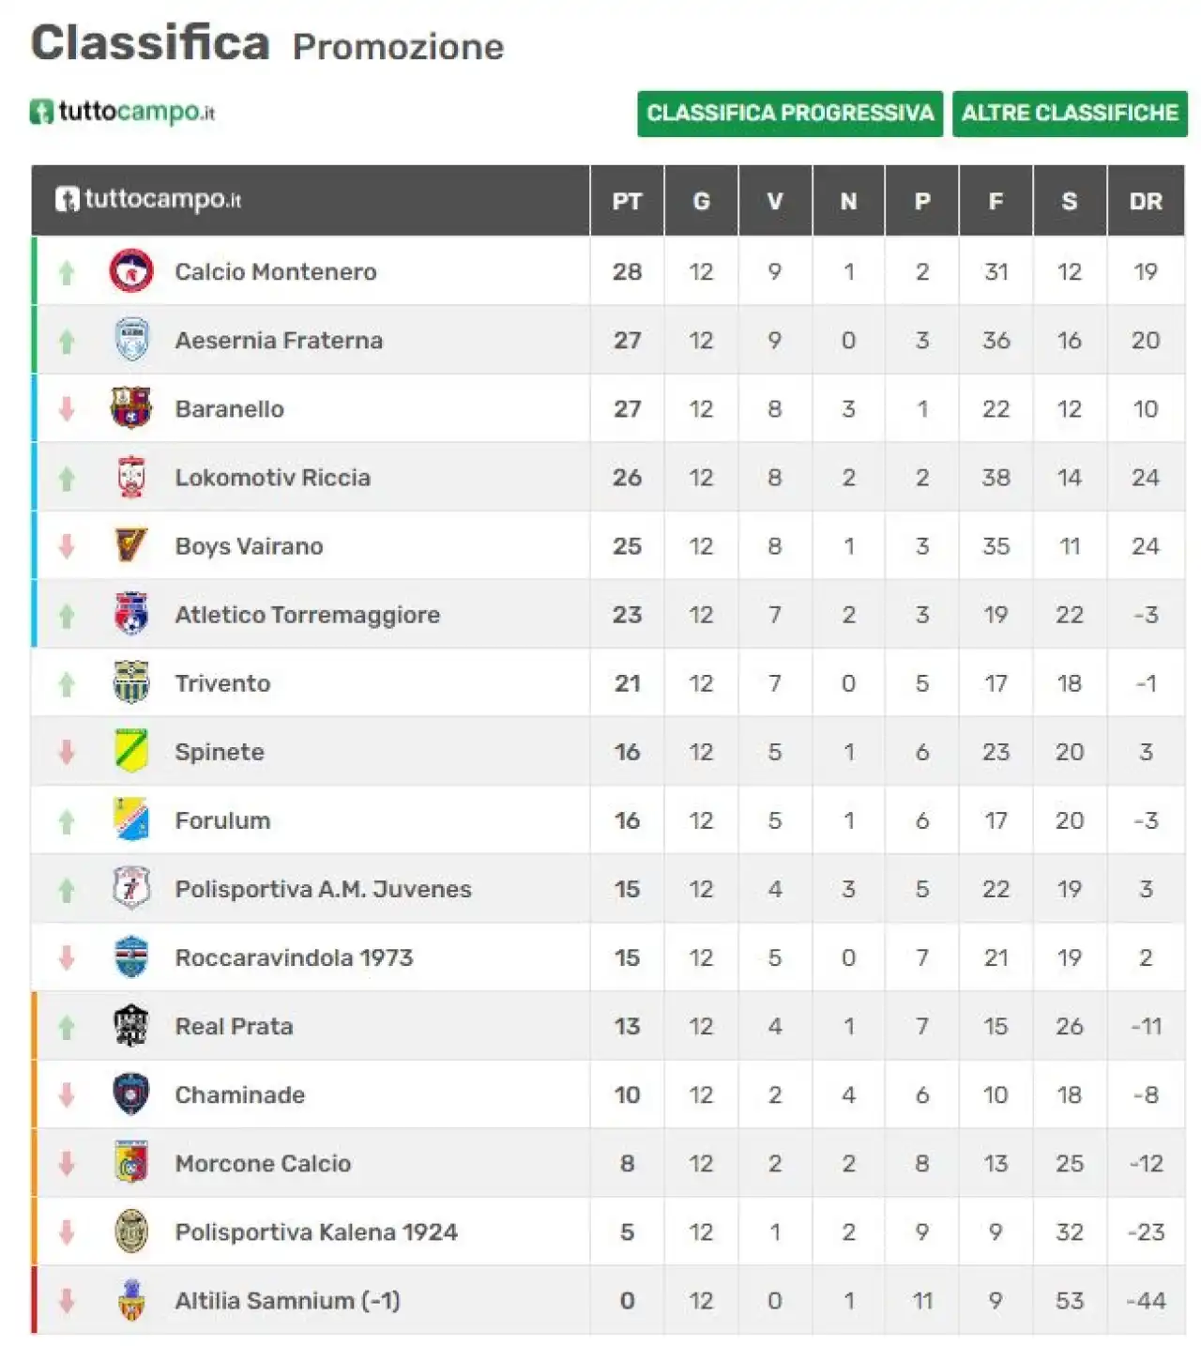1201x1346 pixels.
Task: Click the DR column header
Action: click(1146, 201)
